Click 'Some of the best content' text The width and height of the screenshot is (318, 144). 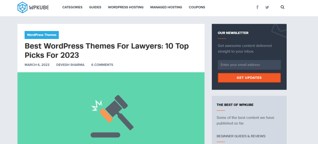click(x=245, y=121)
